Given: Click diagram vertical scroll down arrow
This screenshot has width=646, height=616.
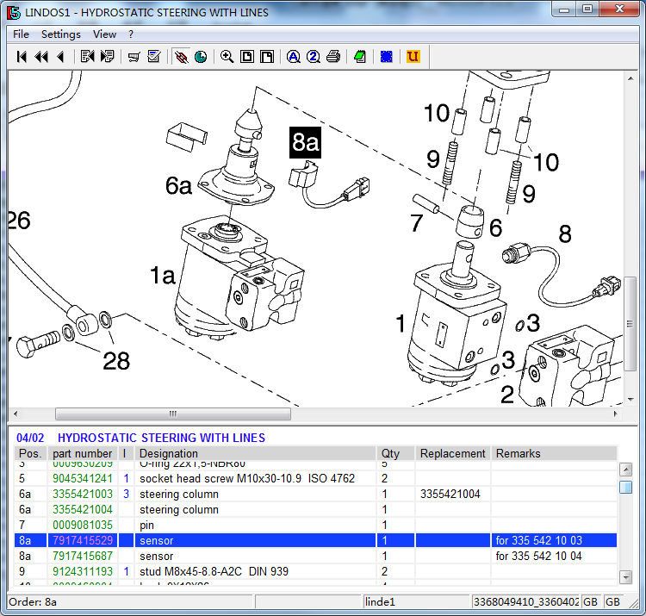Looking at the screenshot, I should pyautogui.click(x=630, y=399).
